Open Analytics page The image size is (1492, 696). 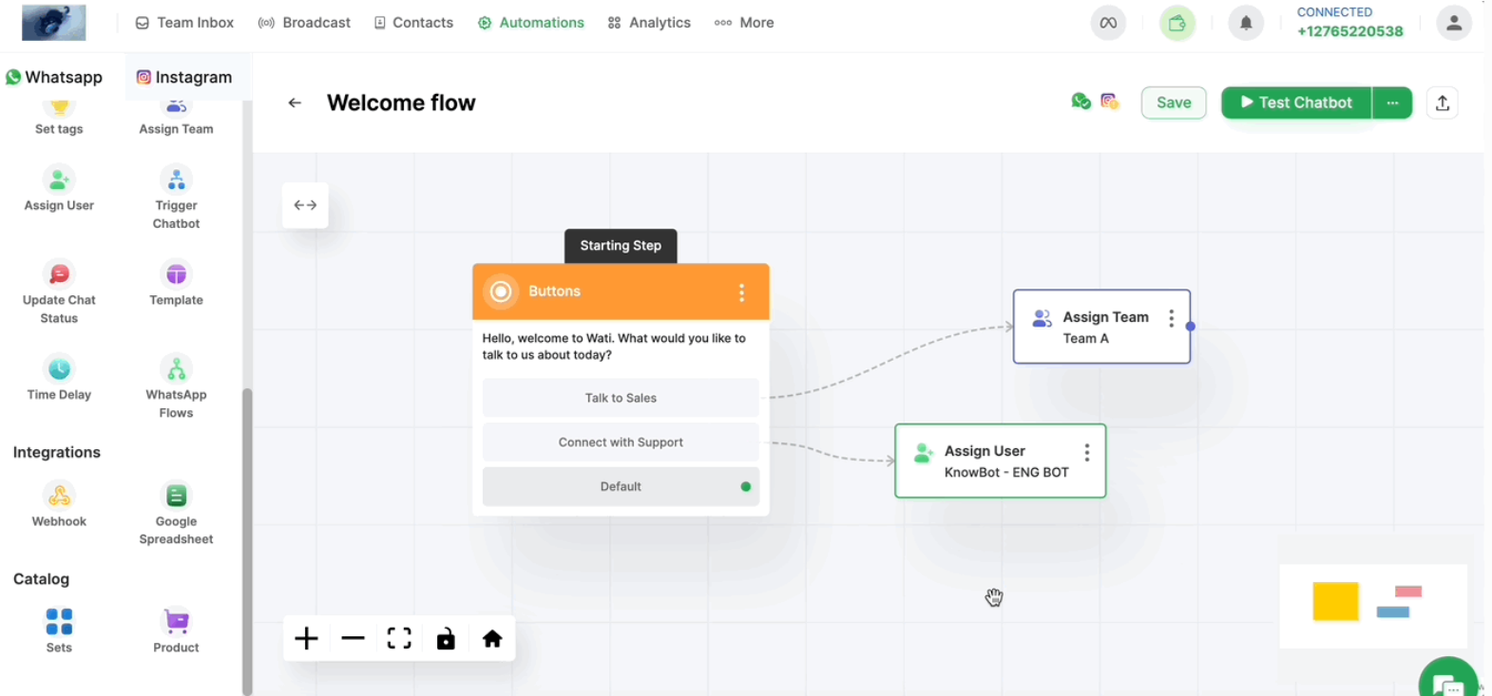point(649,23)
